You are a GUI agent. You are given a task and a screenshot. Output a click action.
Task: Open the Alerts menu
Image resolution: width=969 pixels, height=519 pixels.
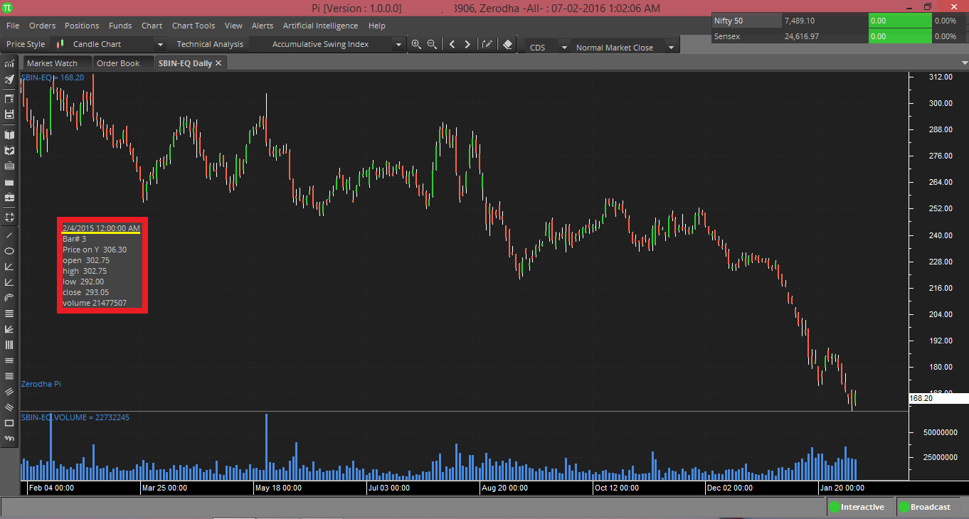(x=263, y=26)
